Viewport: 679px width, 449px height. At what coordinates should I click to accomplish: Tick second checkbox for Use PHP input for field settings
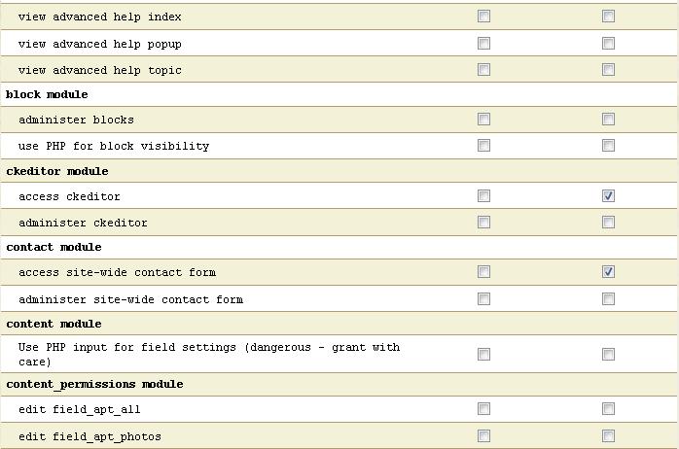608,355
